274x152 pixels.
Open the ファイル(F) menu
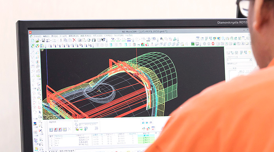pyautogui.click(x=37, y=36)
